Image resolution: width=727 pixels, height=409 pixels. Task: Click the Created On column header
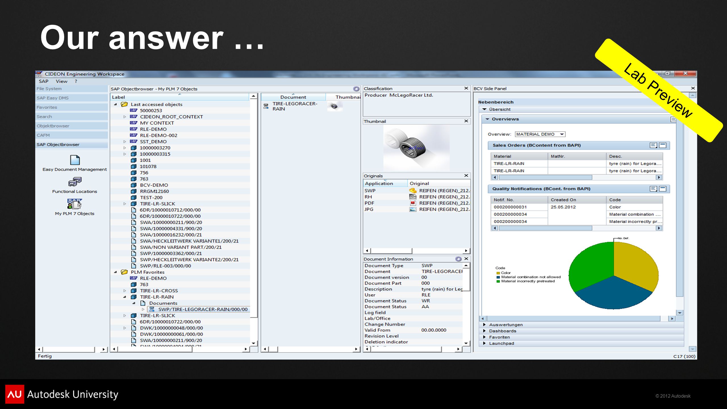point(577,200)
